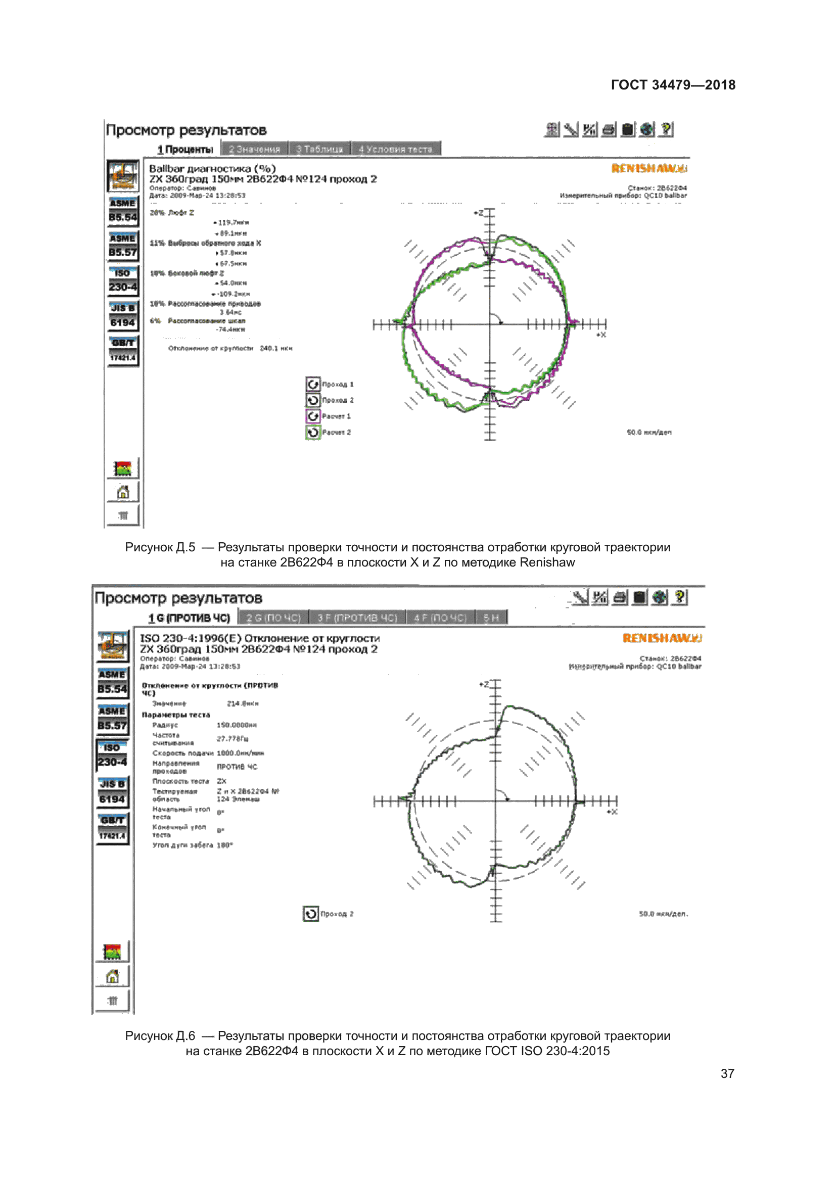Toggle the 'Проход 1' plot visibility

click(x=313, y=384)
